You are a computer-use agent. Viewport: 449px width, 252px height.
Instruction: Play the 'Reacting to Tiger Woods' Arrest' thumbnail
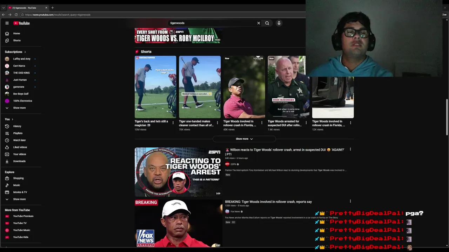pos(178,172)
